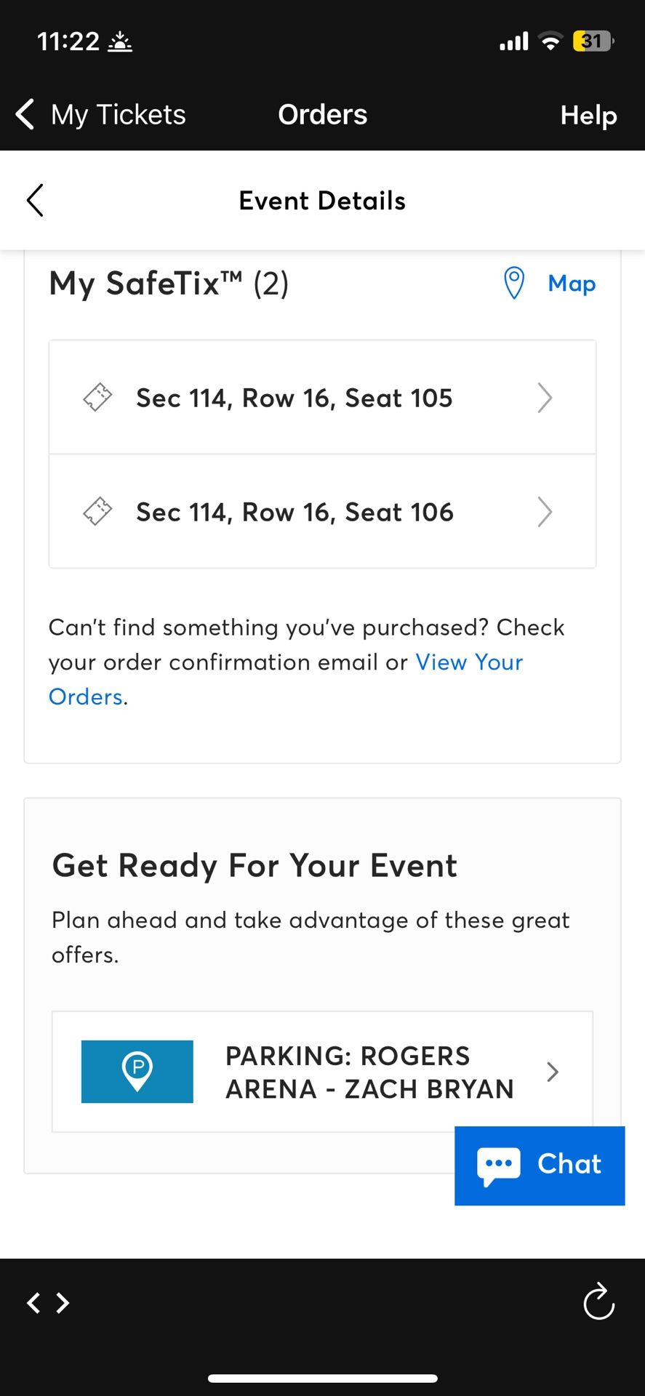
Task: Tap the ticket icon for Seat 105
Action: (97, 398)
